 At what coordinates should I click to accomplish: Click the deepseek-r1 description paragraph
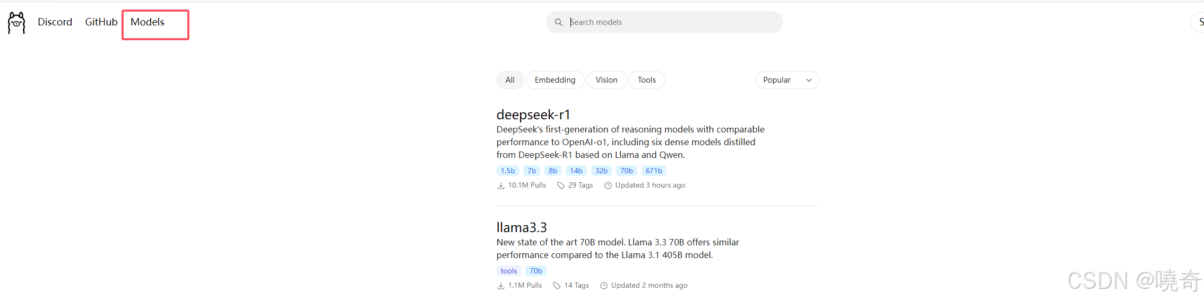pos(630,142)
